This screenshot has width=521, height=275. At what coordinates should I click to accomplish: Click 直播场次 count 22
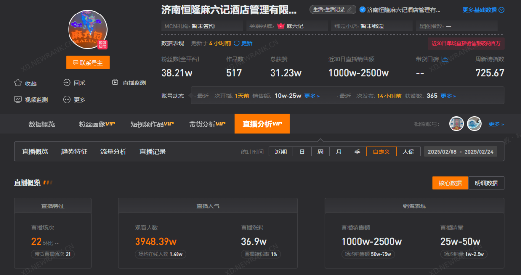click(36, 241)
